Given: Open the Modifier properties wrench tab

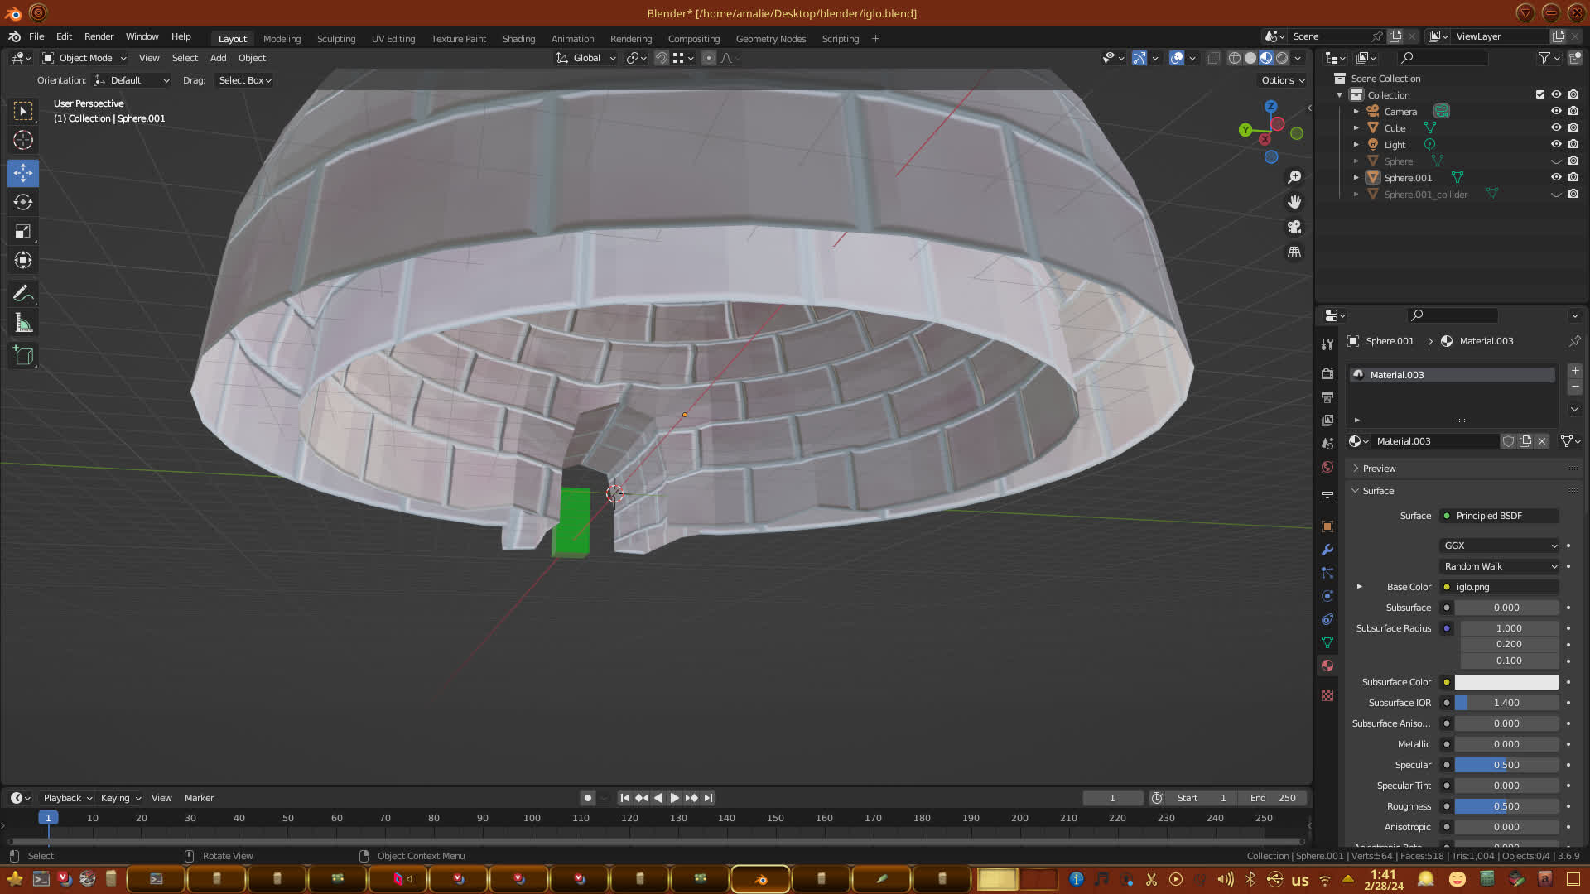Looking at the screenshot, I should pyautogui.click(x=1327, y=550).
